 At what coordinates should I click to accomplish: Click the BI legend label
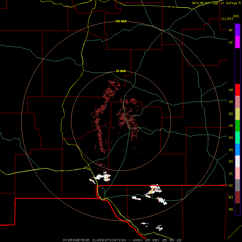click(231, 197)
